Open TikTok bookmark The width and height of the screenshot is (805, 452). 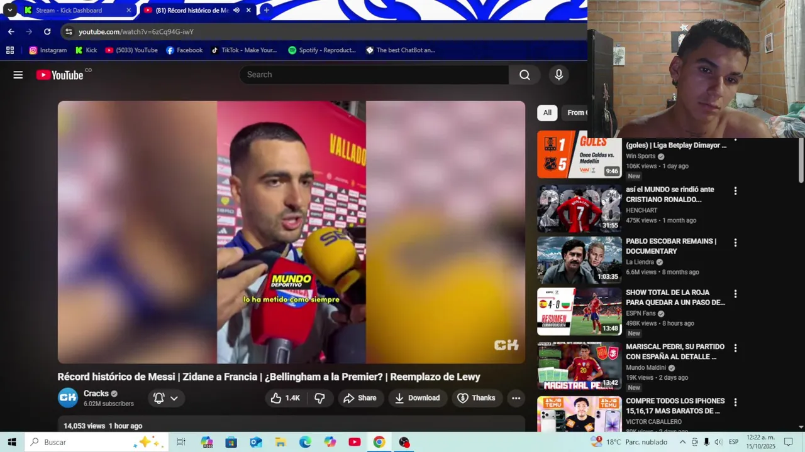[244, 50]
